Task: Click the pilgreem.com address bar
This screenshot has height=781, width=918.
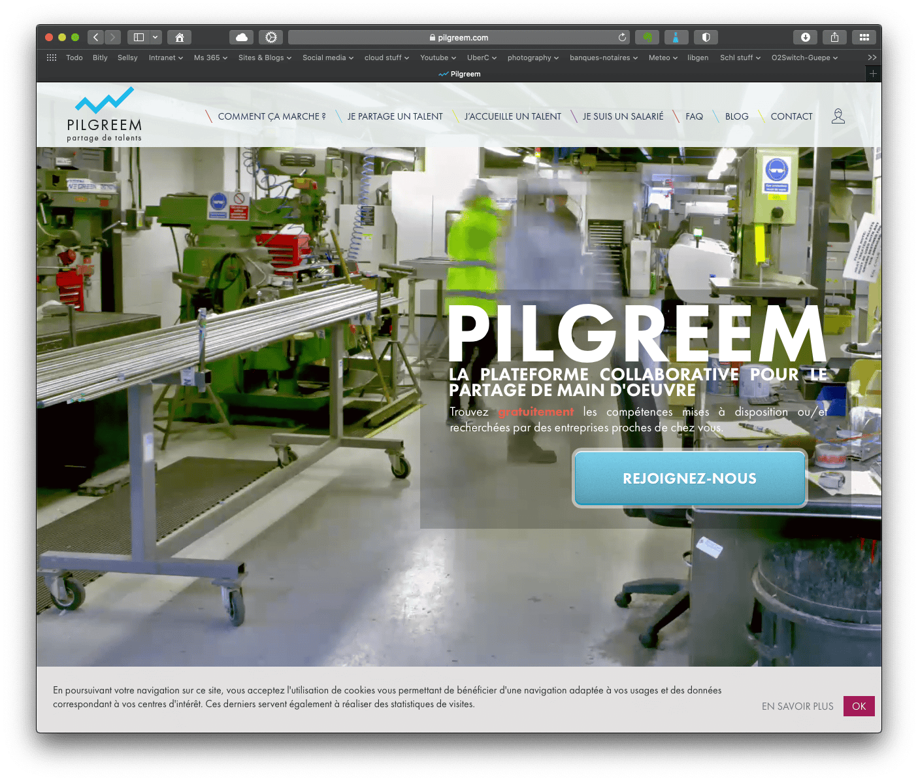Action: tap(459, 37)
